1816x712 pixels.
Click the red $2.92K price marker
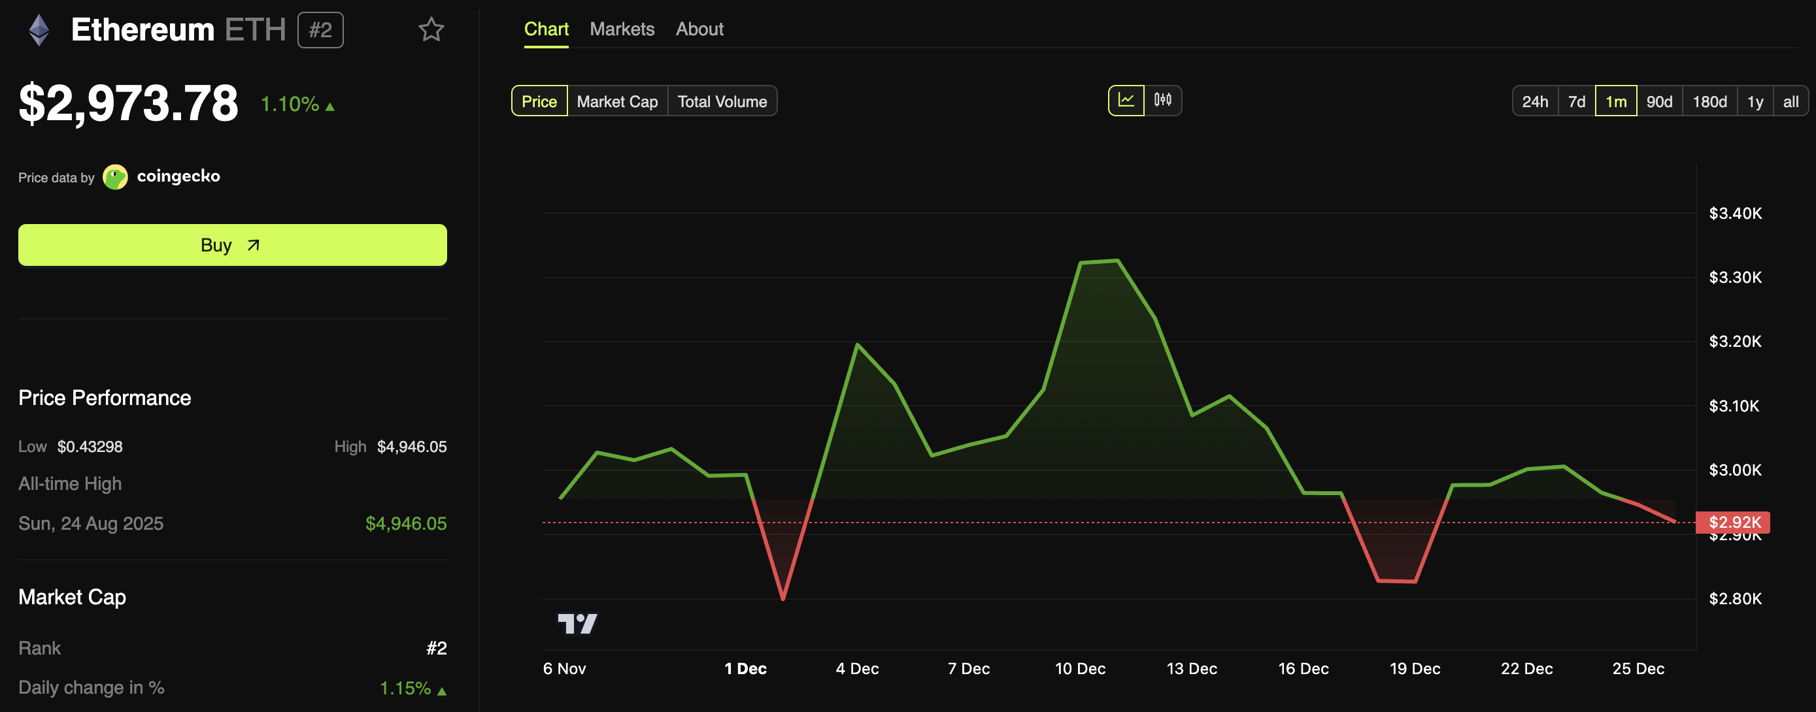pos(1733,522)
